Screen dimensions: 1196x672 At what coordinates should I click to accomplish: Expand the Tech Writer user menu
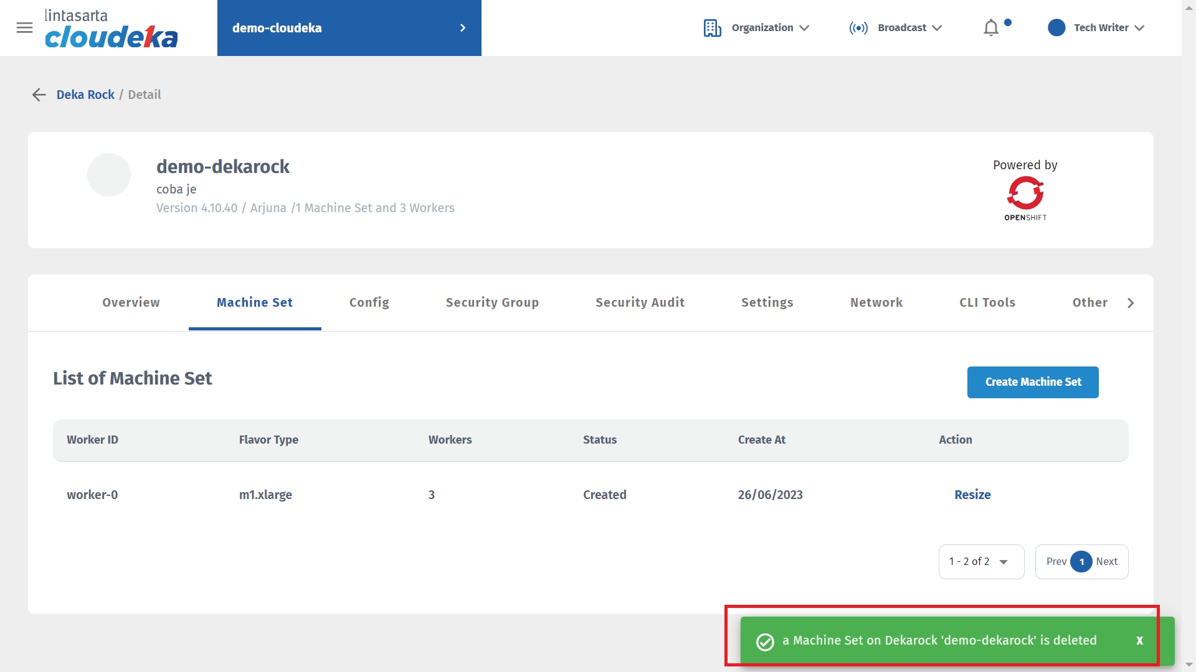tap(1139, 28)
